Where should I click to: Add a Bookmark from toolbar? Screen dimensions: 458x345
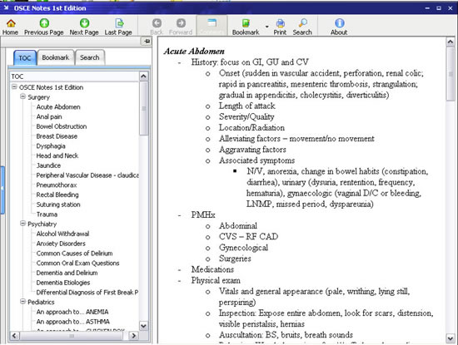(246, 27)
